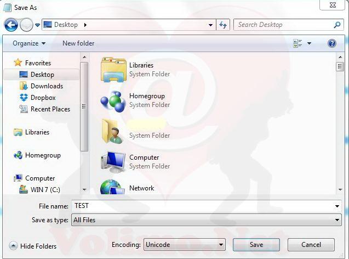Expand the address bar history dropdown
The height and width of the screenshot is (259, 349).
tap(211, 25)
